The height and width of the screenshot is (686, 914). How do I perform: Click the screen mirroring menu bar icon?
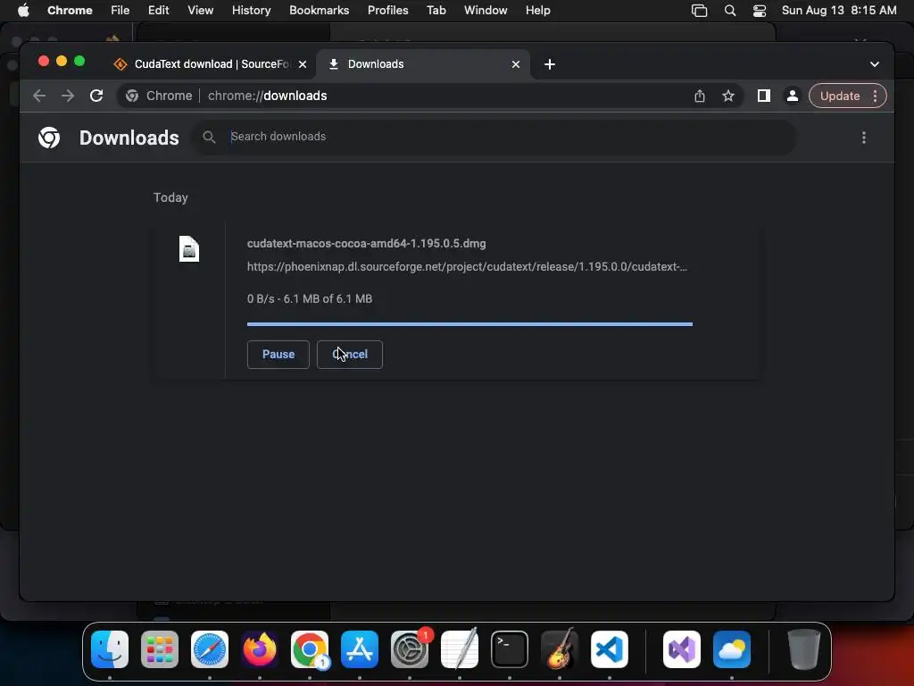(700, 11)
